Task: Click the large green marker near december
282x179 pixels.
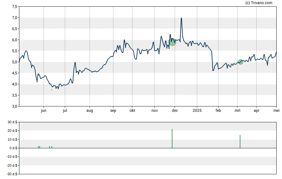Action: tap(172, 42)
